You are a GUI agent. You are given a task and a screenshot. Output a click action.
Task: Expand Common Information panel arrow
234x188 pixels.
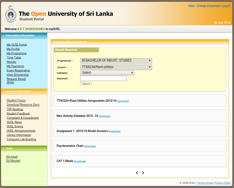[3, 91]
